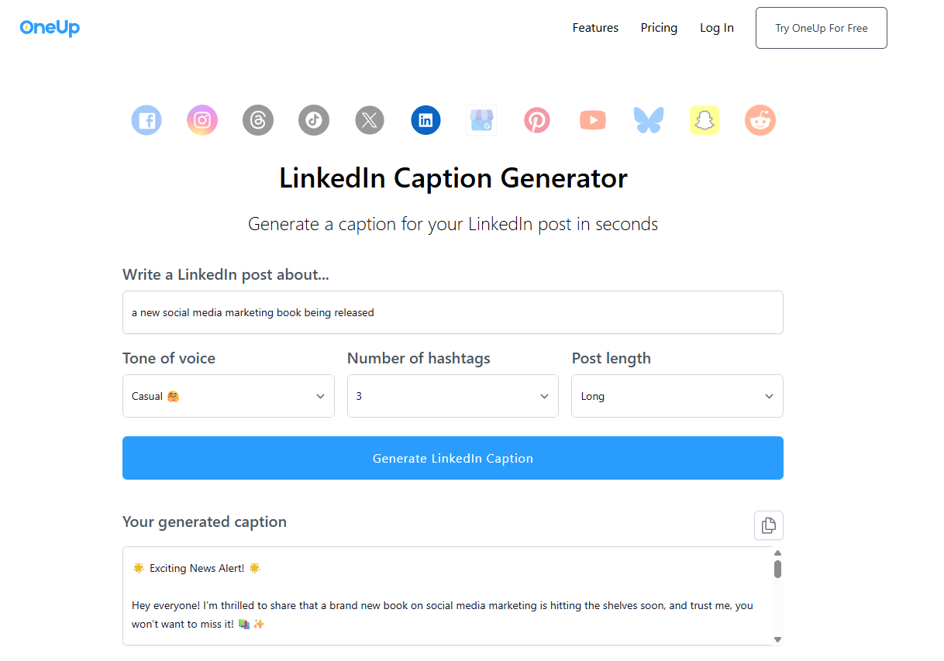Open the YouTube caption generator
Screen dimensions: 944x661
tap(592, 120)
